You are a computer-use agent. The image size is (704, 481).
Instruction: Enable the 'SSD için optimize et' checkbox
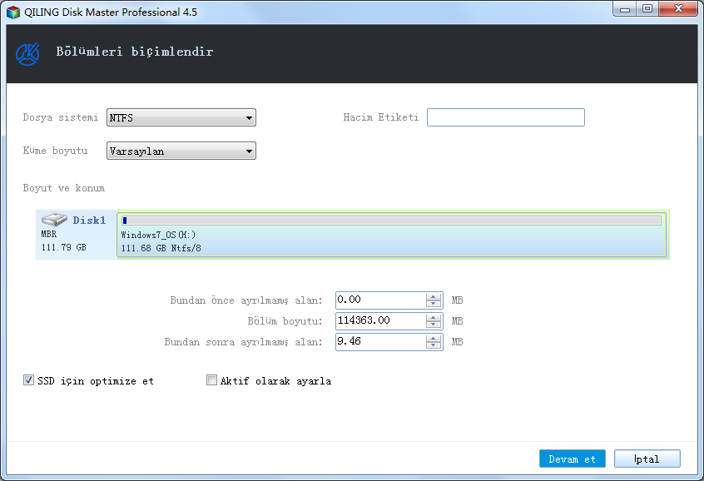(28, 380)
